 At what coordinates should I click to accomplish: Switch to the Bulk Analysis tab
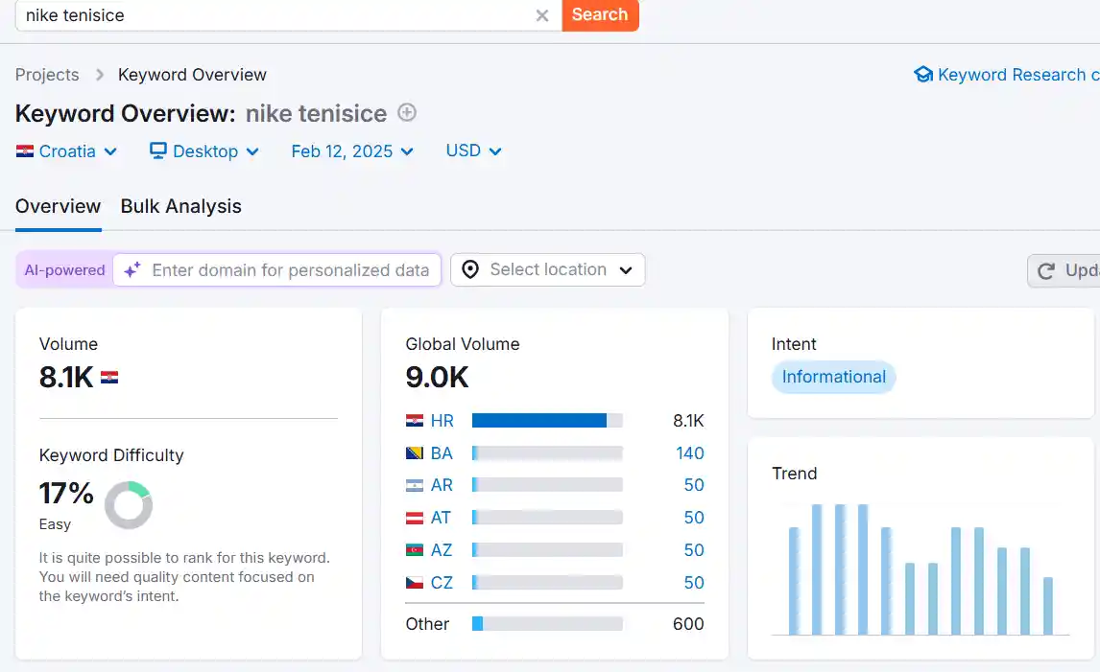(x=180, y=206)
